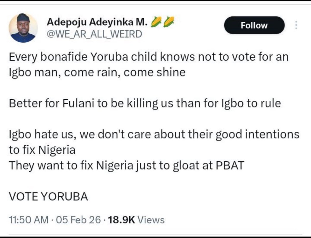
Task: Click the 11:50 AM timestamp
Action: click(29, 220)
